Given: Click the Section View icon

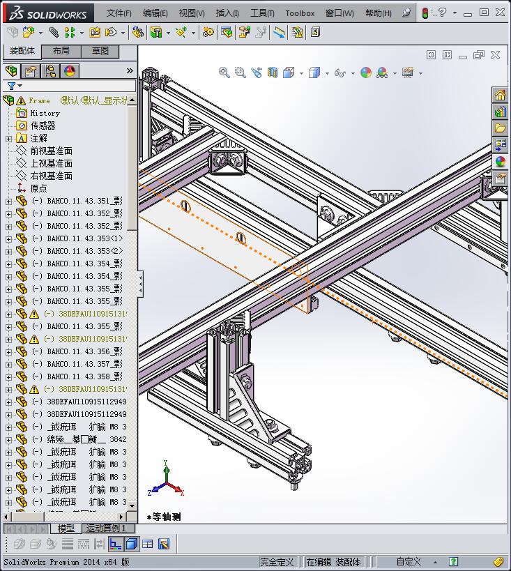Looking at the screenshot, I should click(273, 73).
